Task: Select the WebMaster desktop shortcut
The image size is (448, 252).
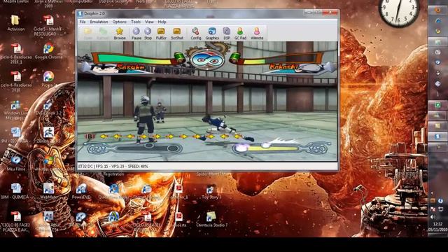Action: pos(48,191)
